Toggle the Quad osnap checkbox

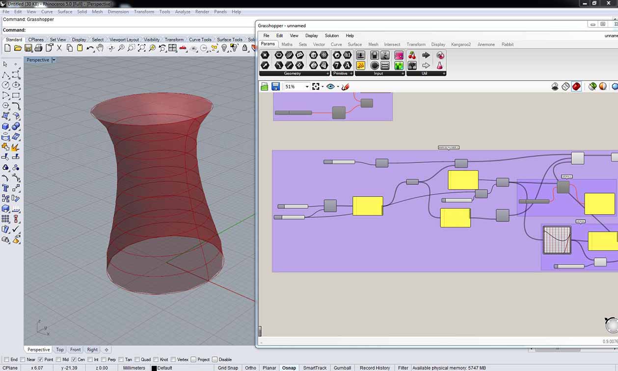[137, 359]
